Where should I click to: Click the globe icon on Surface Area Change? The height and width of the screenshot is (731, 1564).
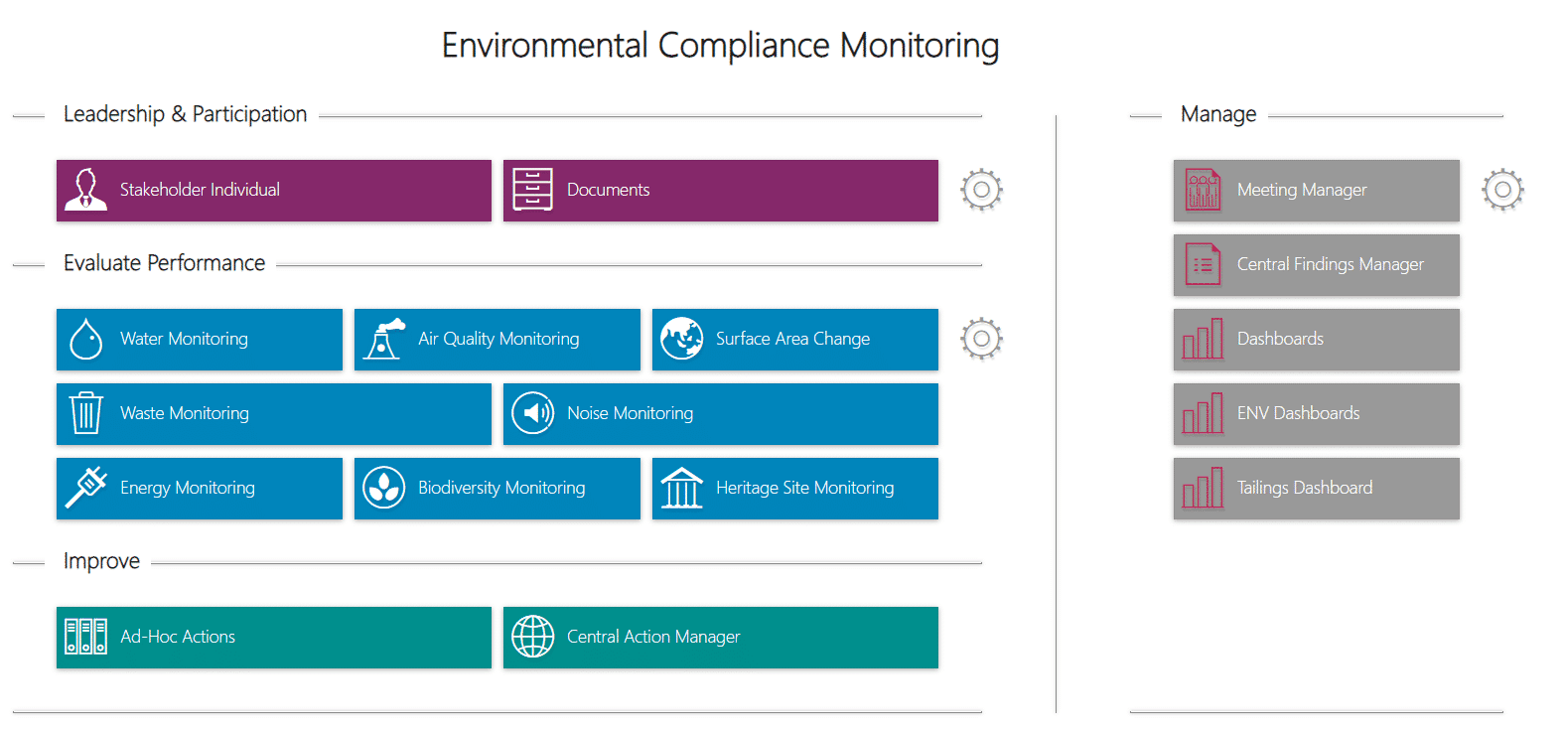tap(682, 339)
